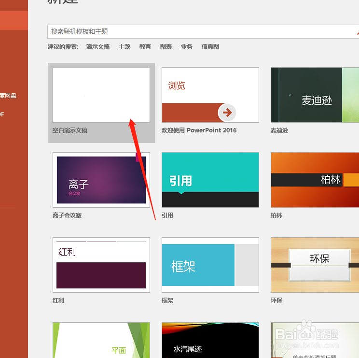The width and height of the screenshot is (359, 358).
Task: Choose the 水汽尾迹 theme thumbnail
Action: pyautogui.click(x=210, y=340)
